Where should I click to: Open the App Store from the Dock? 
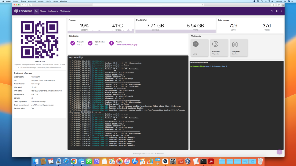pos(135,161)
